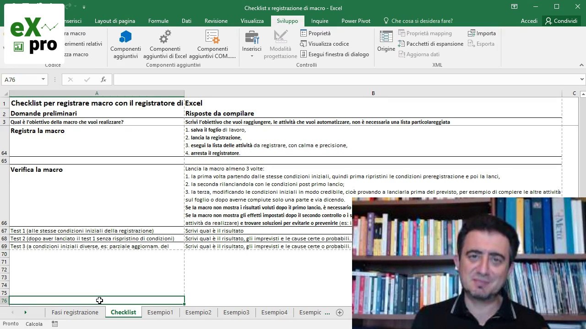This screenshot has height=329, width=586.
Task: Click the Name Box showing A76
Action: point(21,80)
